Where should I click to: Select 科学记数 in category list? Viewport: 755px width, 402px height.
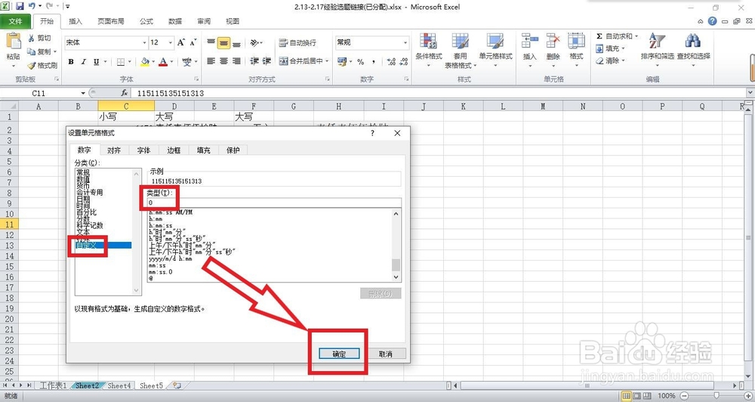90,226
